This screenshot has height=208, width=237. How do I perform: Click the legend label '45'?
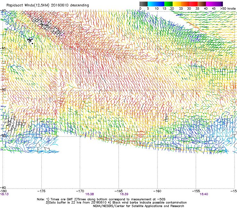click(x=214, y=9)
